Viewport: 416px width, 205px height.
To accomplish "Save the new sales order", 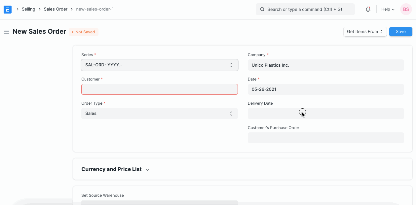I will click(x=400, y=31).
